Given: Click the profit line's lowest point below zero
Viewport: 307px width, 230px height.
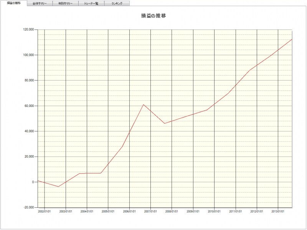Looking at the screenshot, I should click(x=58, y=187).
